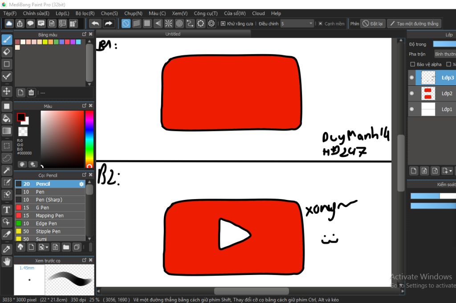The width and height of the screenshot is (456, 303).
Task: Select the Eyedropper tool
Action: pos(7,249)
